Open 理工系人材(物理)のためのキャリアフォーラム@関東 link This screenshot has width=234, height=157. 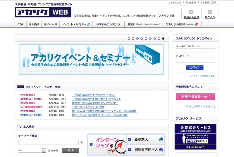click(x=104, y=111)
